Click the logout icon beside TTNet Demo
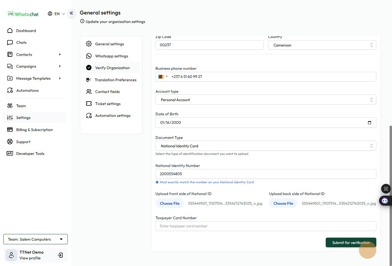 coord(60,255)
